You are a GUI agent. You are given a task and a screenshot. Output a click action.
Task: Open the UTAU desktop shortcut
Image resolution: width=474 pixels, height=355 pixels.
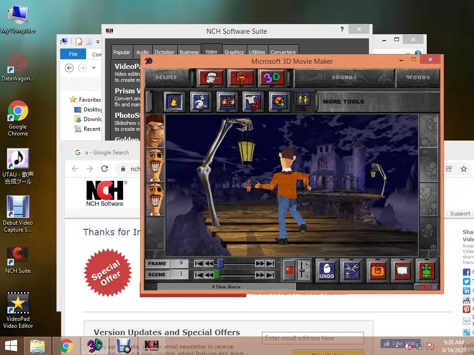tap(18, 166)
